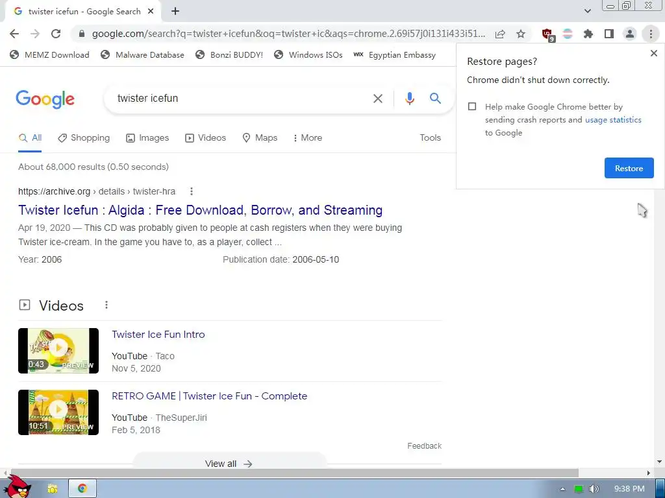Click the twister icefun search field
This screenshot has width=665, height=498.
coord(238,99)
